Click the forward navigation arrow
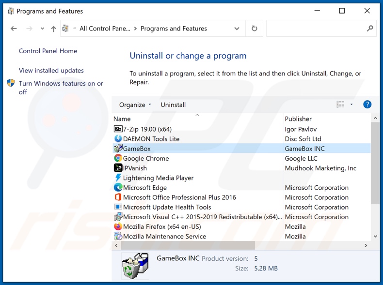The image size is (383, 285). 29,29
